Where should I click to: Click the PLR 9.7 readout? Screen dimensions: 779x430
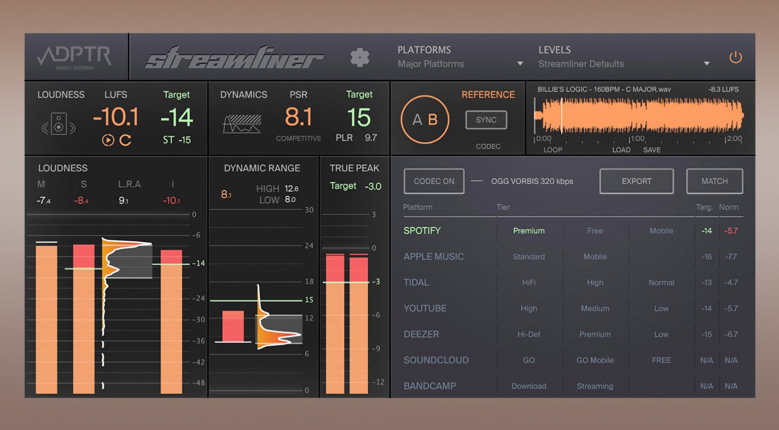[357, 137]
